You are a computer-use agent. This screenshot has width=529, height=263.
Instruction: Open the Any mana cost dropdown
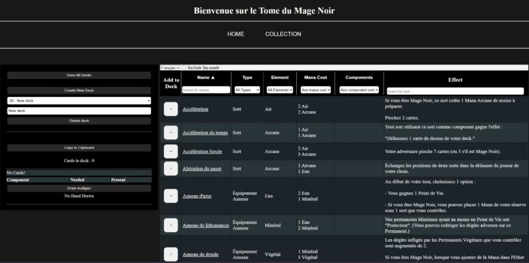pyautogui.click(x=315, y=90)
